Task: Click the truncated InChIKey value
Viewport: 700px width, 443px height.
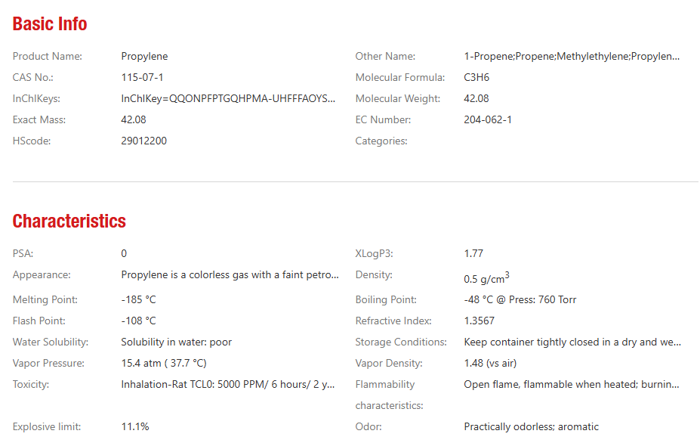Action: pyautogui.click(x=228, y=99)
